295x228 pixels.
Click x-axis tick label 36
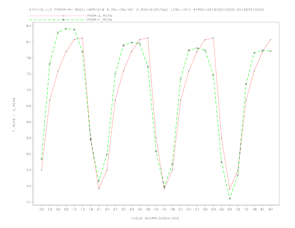point(140,209)
